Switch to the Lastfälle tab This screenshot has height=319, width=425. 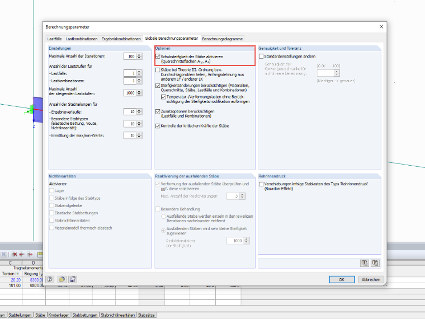(54, 39)
